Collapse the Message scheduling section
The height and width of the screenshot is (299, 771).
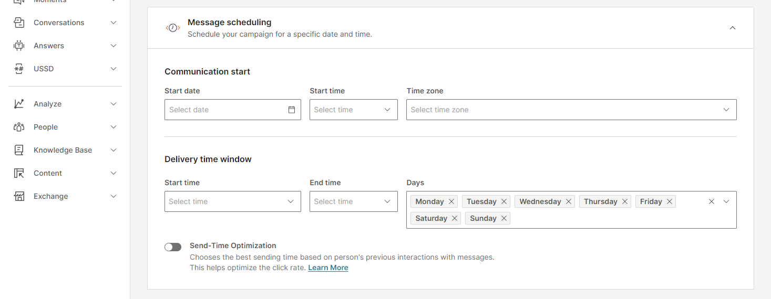click(x=733, y=28)
